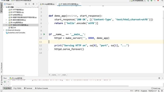Image resolution: width=164 pixels, height=92 pixels.
Task: Expand the 07-自定义WSGI服务器.py tree arrow
Action: click(6, 25)
